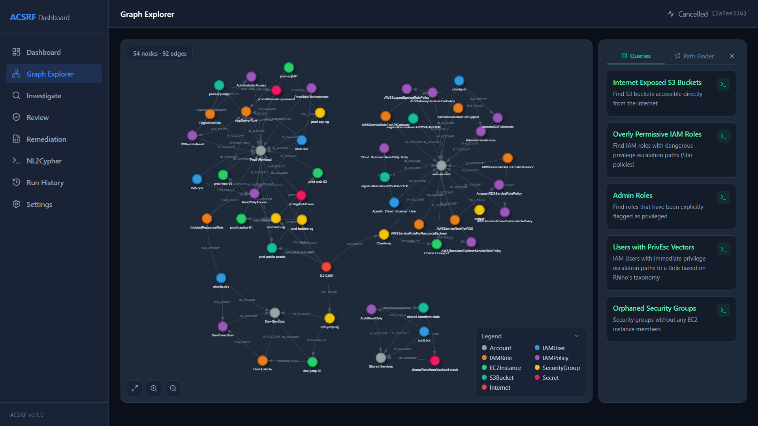Screen dimensions: 758x426
Task: Open the Orphaned Security Groups card title
Action: (x=654, y=308)
